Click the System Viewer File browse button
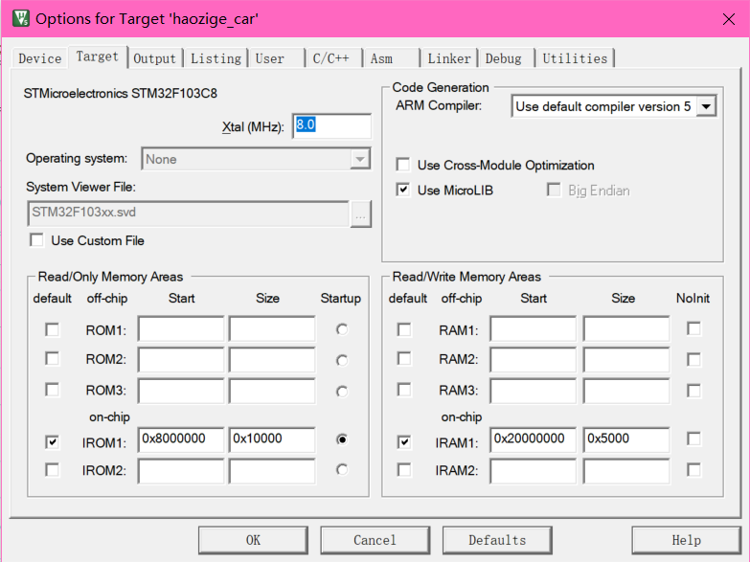Screen dimensions: 750x562 [361, 214]
